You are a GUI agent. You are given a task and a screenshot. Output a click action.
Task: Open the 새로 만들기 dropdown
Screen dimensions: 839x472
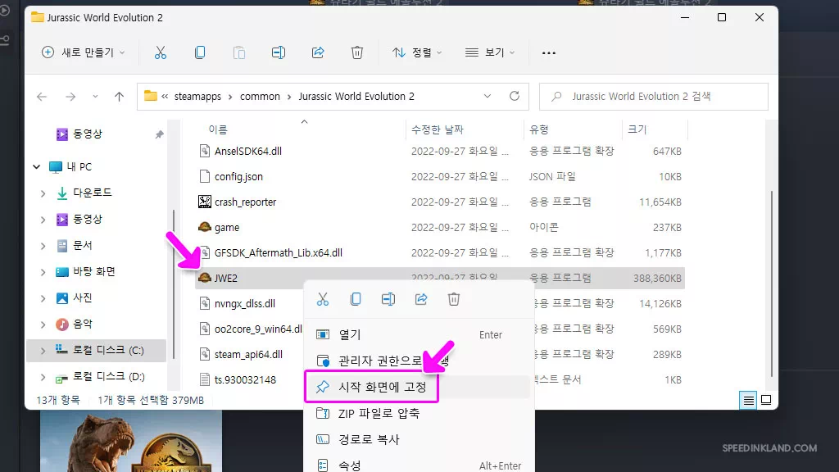[83, 52]
